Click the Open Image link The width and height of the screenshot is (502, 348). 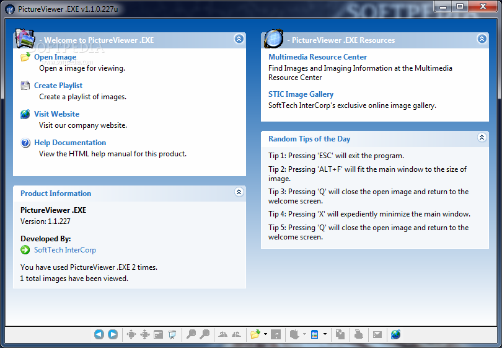[x=55, y=57]
